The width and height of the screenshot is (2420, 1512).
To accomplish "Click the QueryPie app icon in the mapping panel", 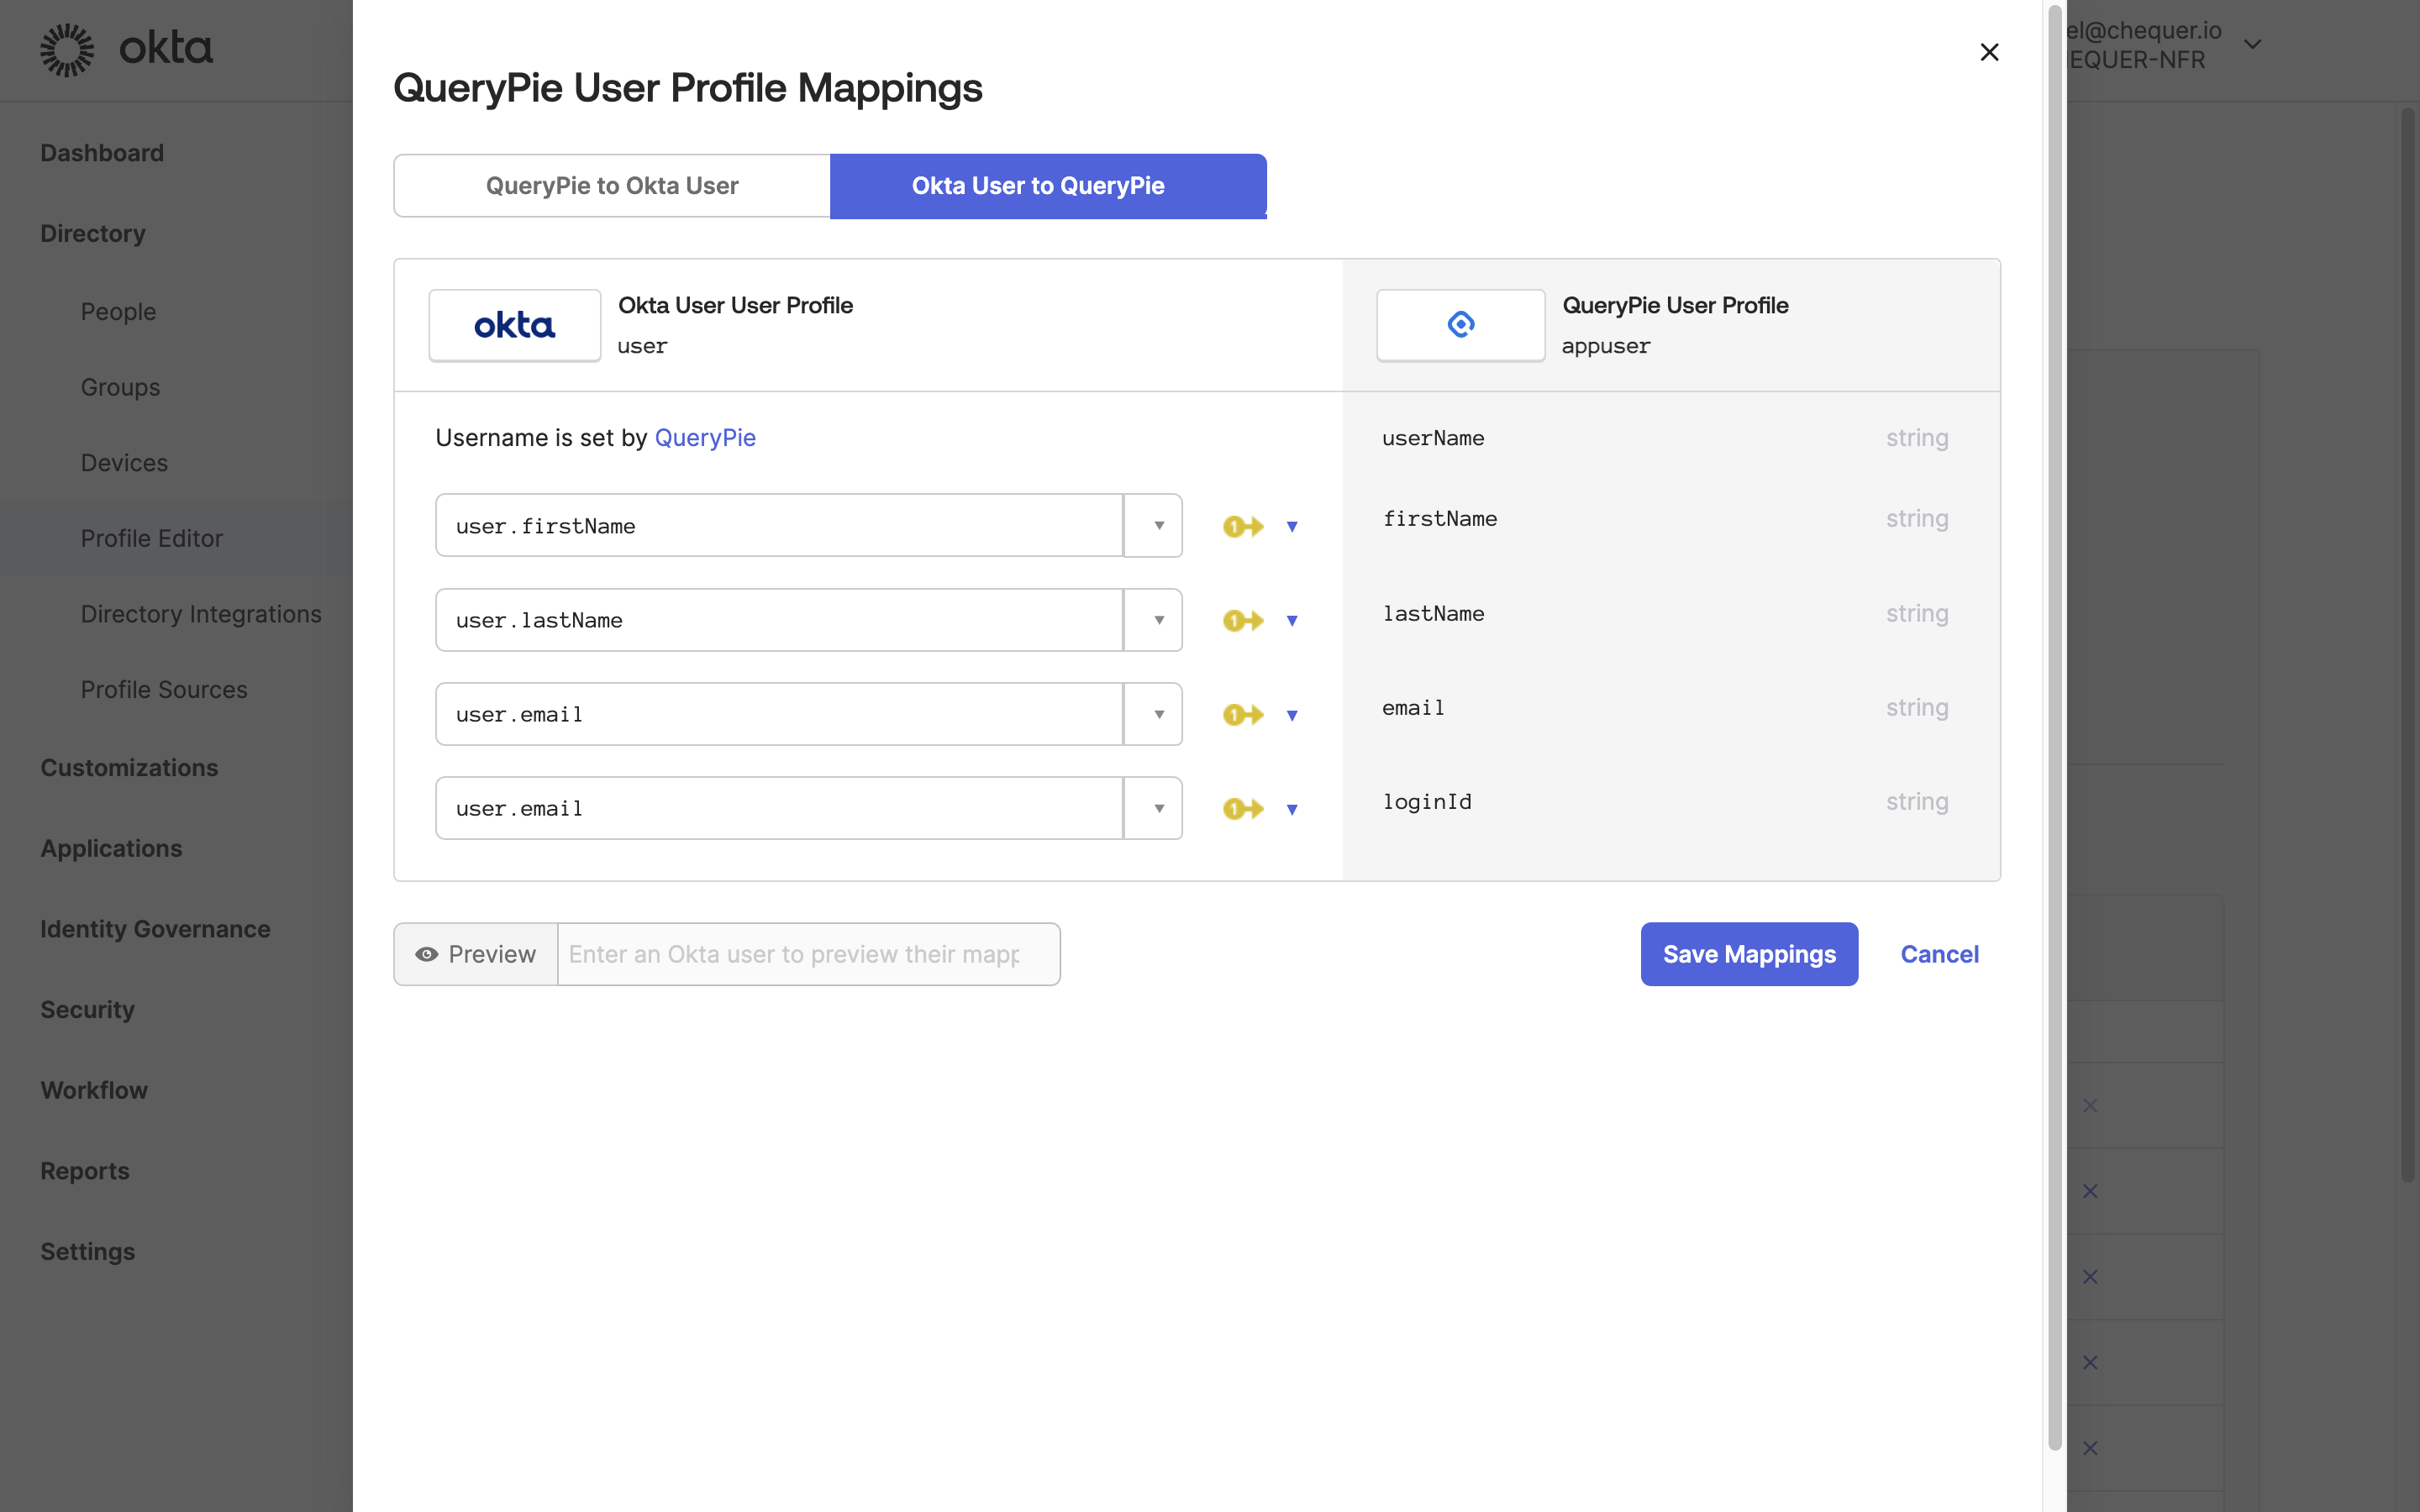I will [1460, 324].
